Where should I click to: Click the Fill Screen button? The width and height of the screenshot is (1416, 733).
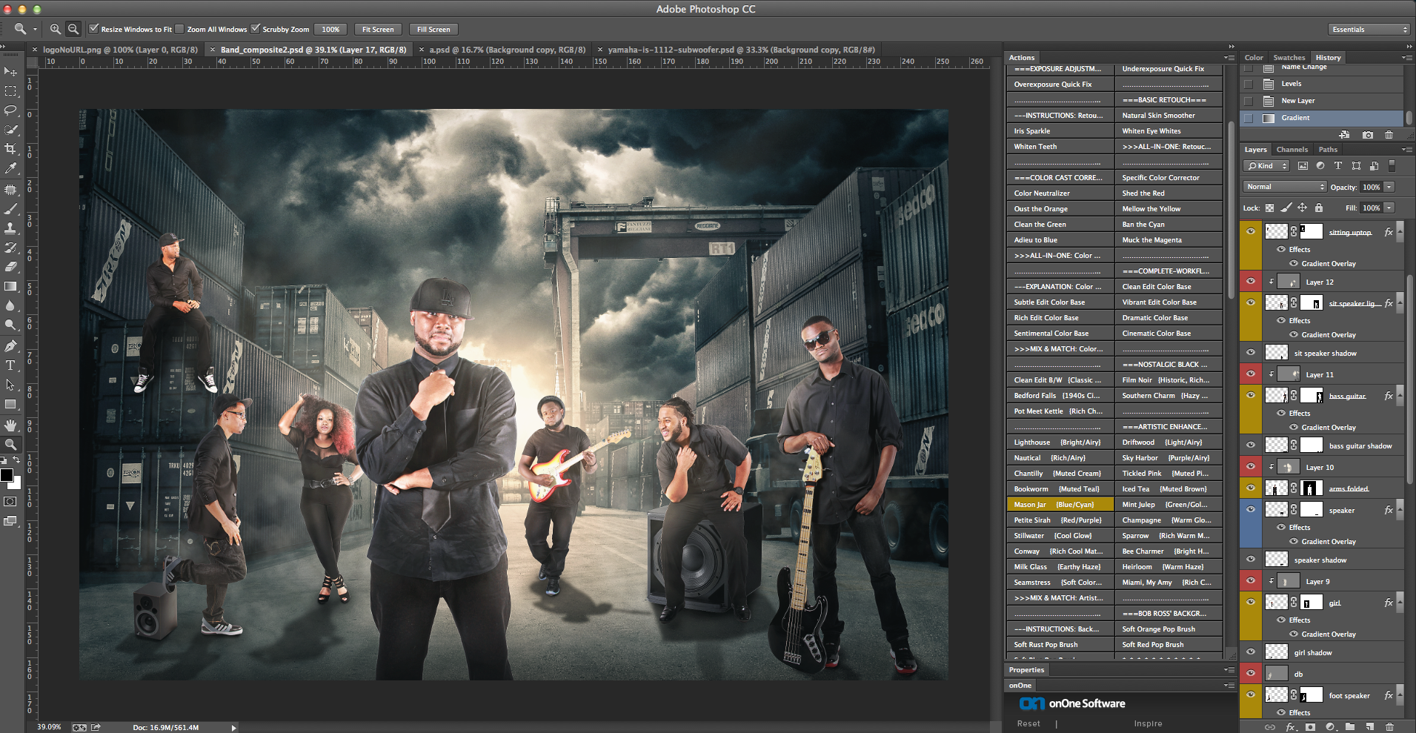click(433, 29)
